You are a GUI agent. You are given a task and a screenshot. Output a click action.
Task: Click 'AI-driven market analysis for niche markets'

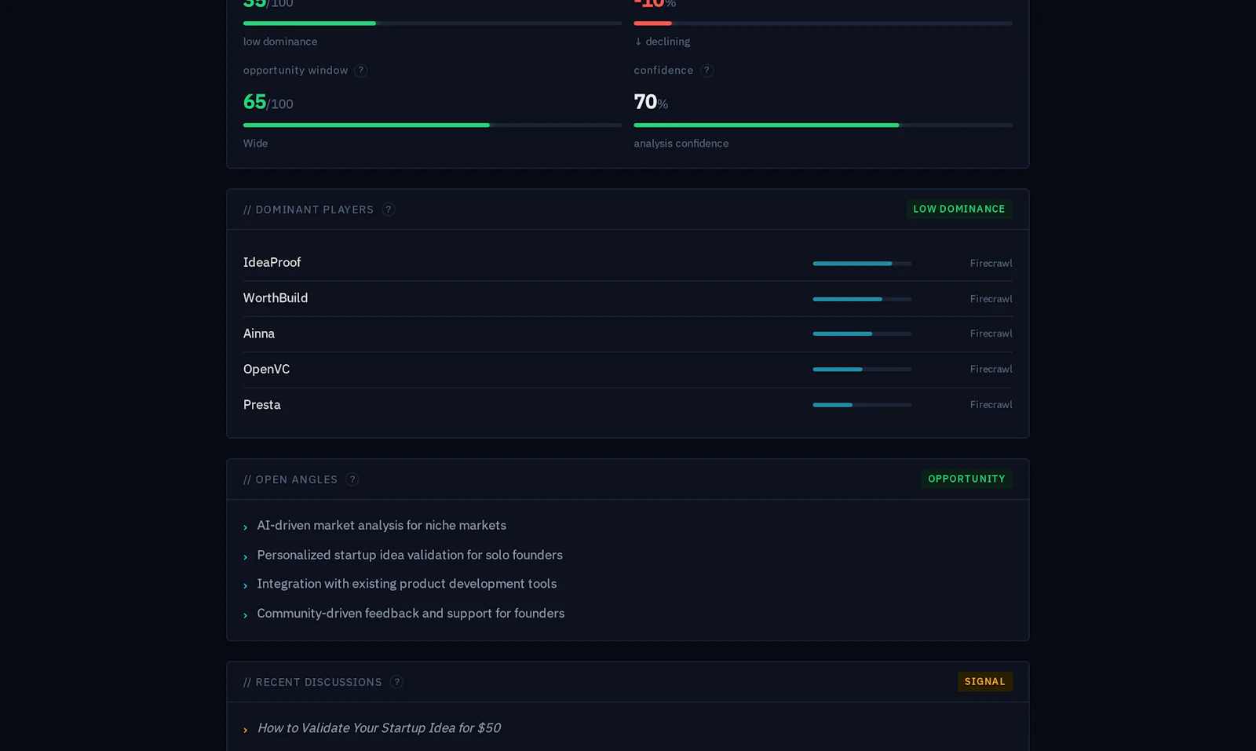382,525
